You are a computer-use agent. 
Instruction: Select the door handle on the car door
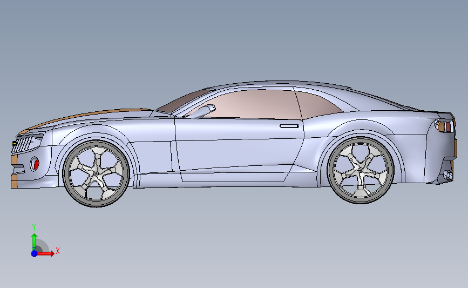tap(289, 126)
